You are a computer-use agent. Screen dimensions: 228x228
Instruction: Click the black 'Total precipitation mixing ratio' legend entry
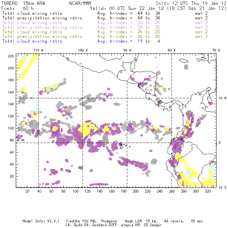click(42, 18)
